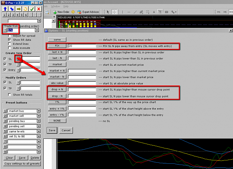The width and height of the screenshot is (233, 169).
Task: Select the cursor arrow tool
Action: point(108,12)
